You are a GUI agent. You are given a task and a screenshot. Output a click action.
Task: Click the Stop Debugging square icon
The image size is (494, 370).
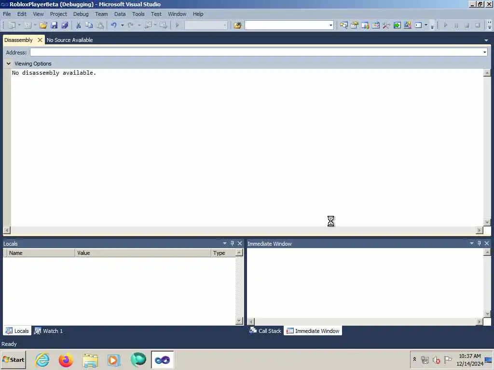(467, 25)
